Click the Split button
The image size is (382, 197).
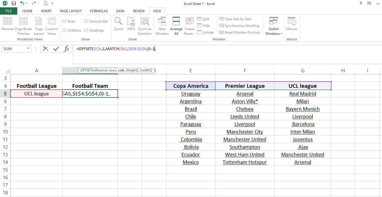pos(203,19)
